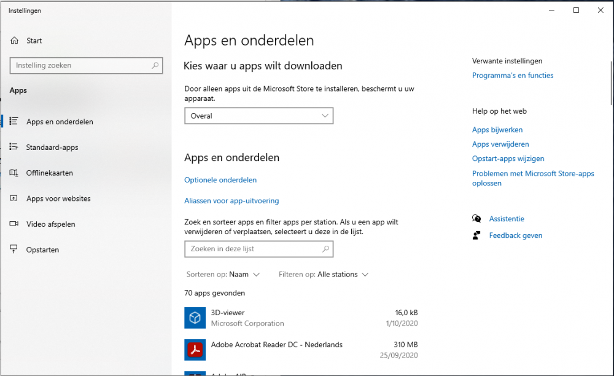Click the Start home icon
This screenshot has height=376, width=614.
click(x=14, y=41)
